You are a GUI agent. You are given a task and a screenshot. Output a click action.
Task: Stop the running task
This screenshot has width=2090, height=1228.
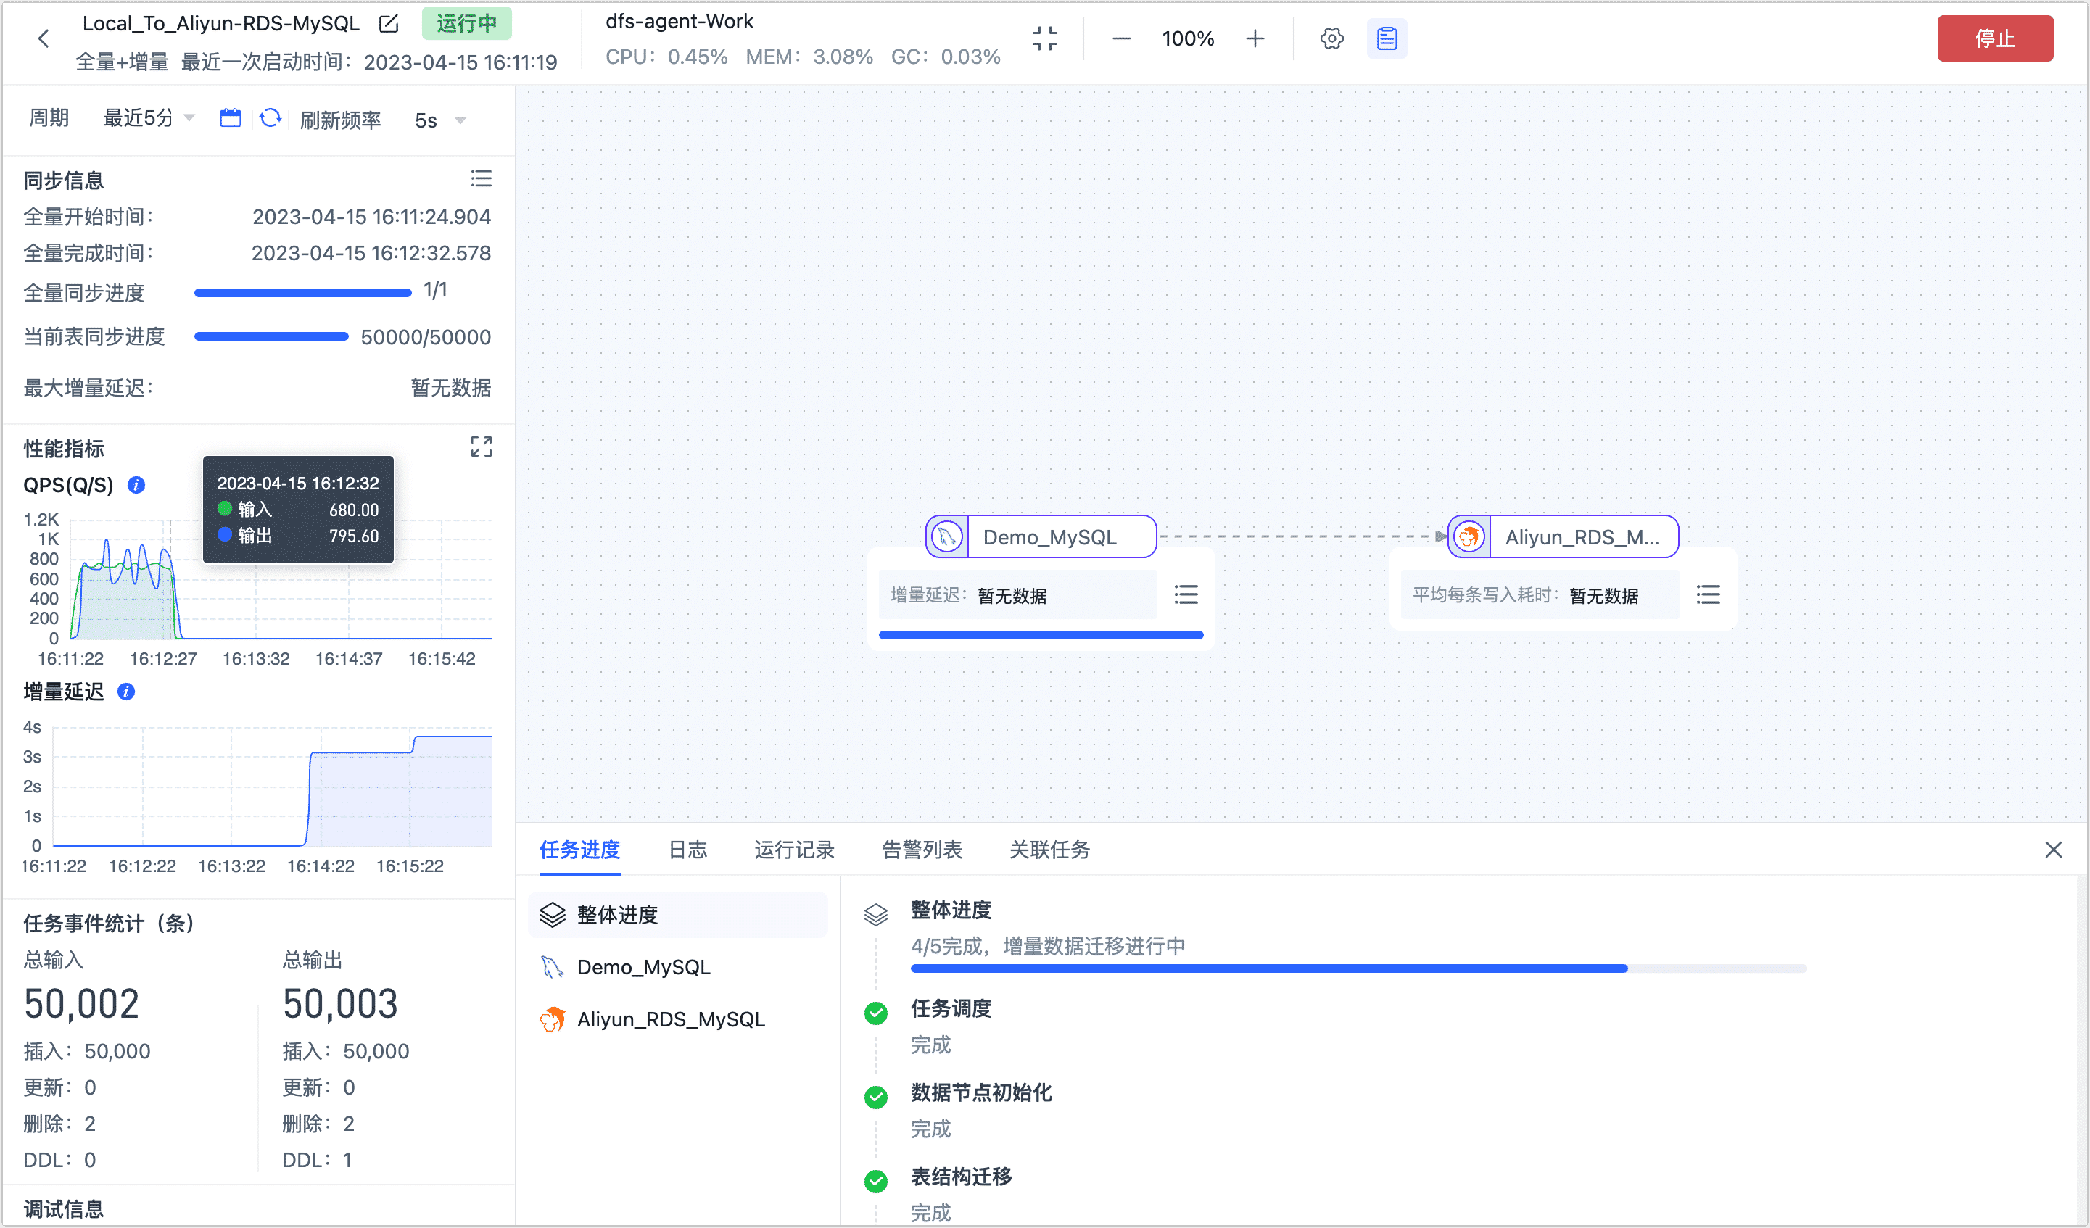tap(1994, 38)
